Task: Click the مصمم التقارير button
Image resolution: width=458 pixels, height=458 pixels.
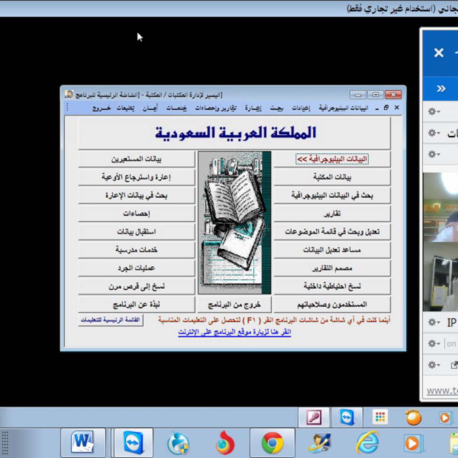Action: (332, 268)
